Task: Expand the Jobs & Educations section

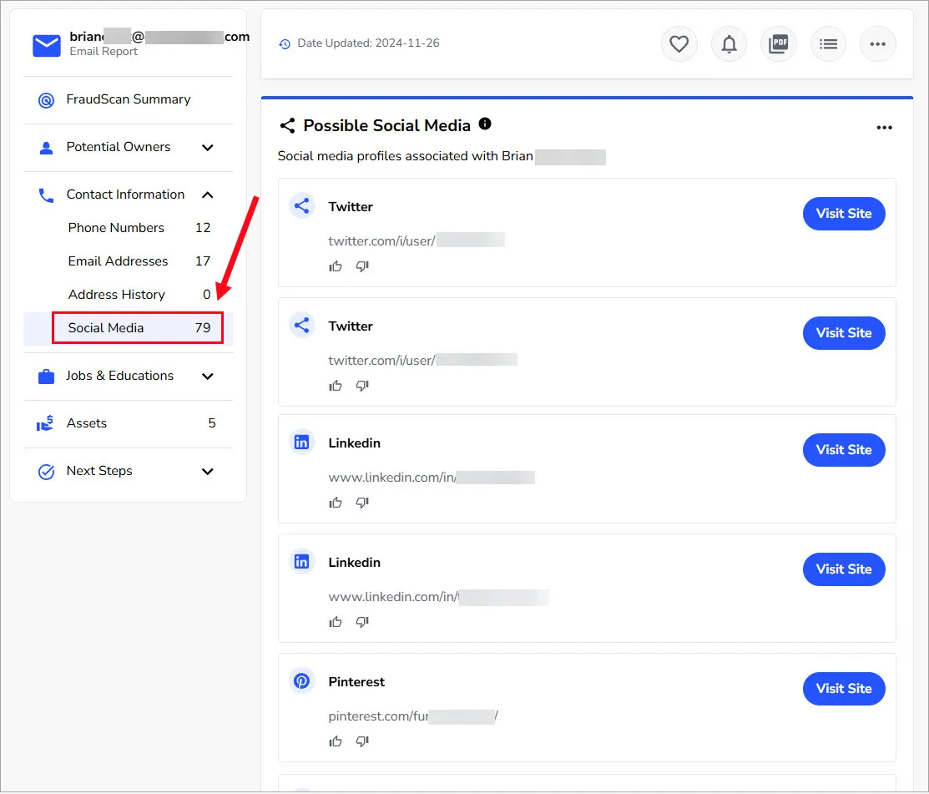Action: point(207,377)
